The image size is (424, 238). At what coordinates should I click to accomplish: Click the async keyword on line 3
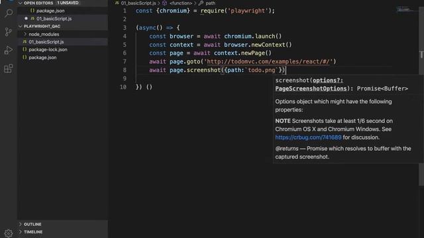coord(147,28)
